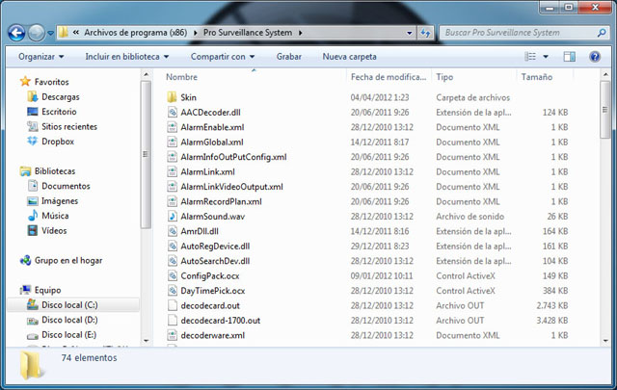
Task: Select DayTimePick.ocx file icon
Action: (x=172, y=291)
